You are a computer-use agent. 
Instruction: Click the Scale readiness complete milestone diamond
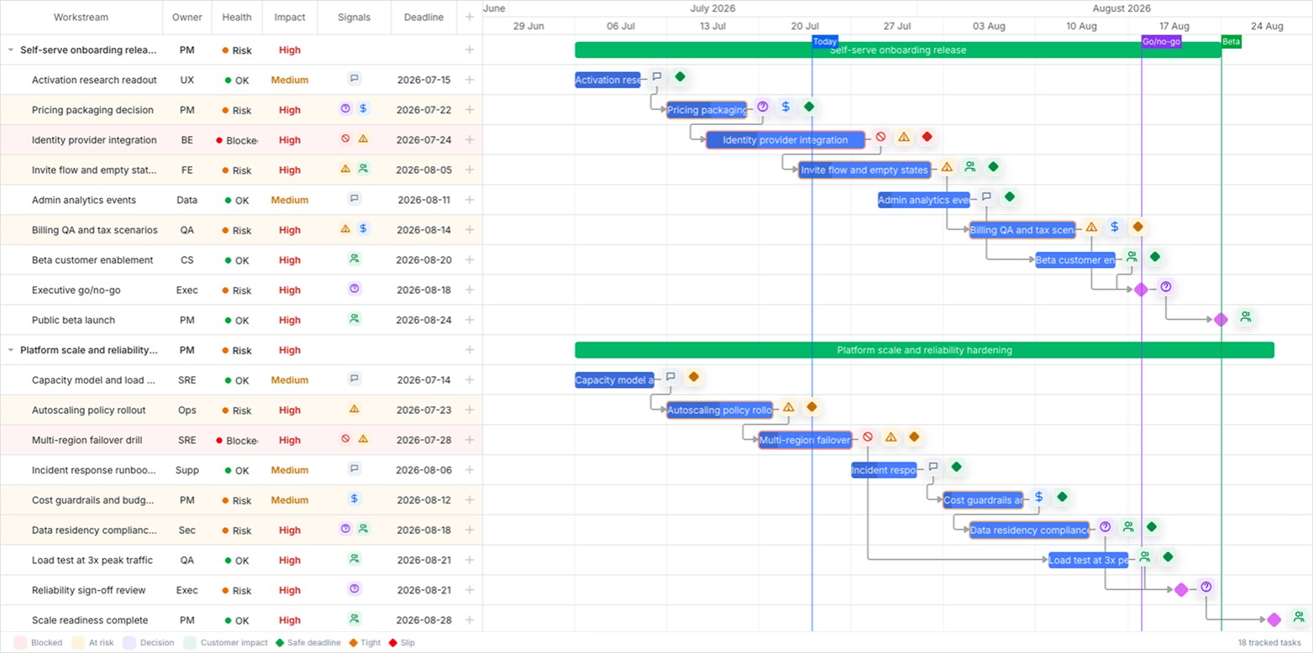[1274, 619]
